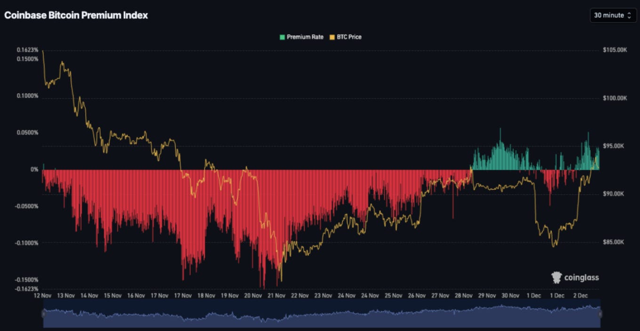Viewport: 640px width, 331px height.
Task: Click the 28 Nov date label
Action: (x=464, y=296)
